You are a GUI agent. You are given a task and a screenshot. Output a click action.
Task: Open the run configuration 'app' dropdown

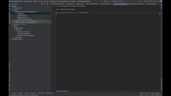107,1
